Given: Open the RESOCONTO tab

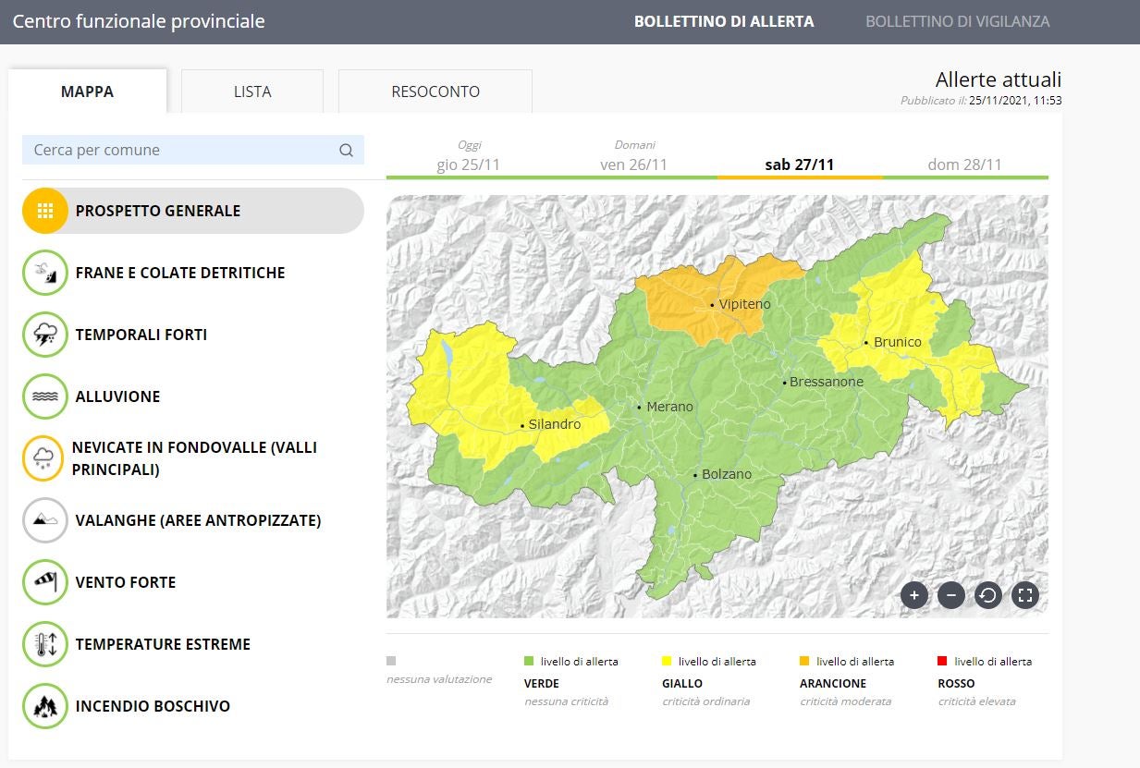Looking at the screenshot, I should pyautogui.click(x=435, y=91).
